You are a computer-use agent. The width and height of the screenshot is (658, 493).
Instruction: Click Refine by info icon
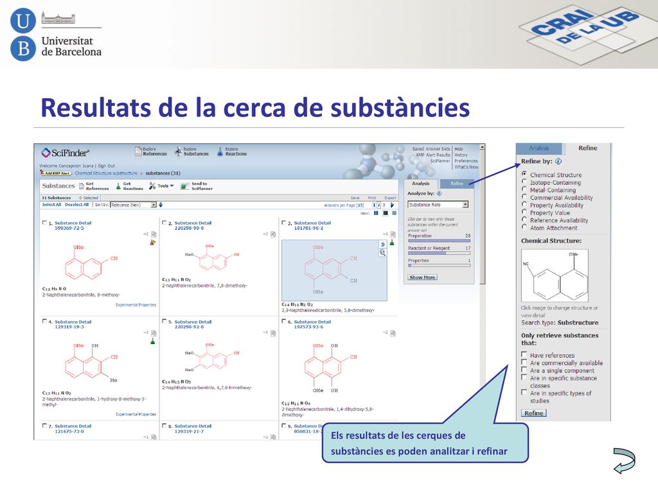(558, 161)
